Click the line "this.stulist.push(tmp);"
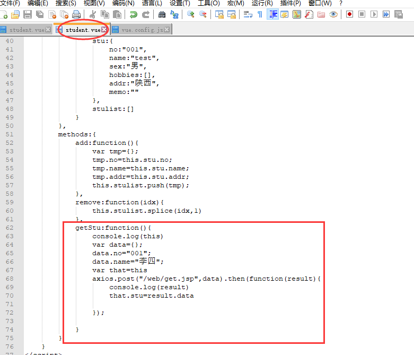Screen dimensions: 414x355 140,185
